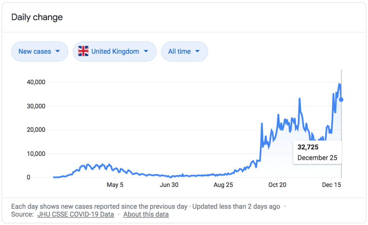
Task: Select the May 5 axis label
Action: pos(115,185)
